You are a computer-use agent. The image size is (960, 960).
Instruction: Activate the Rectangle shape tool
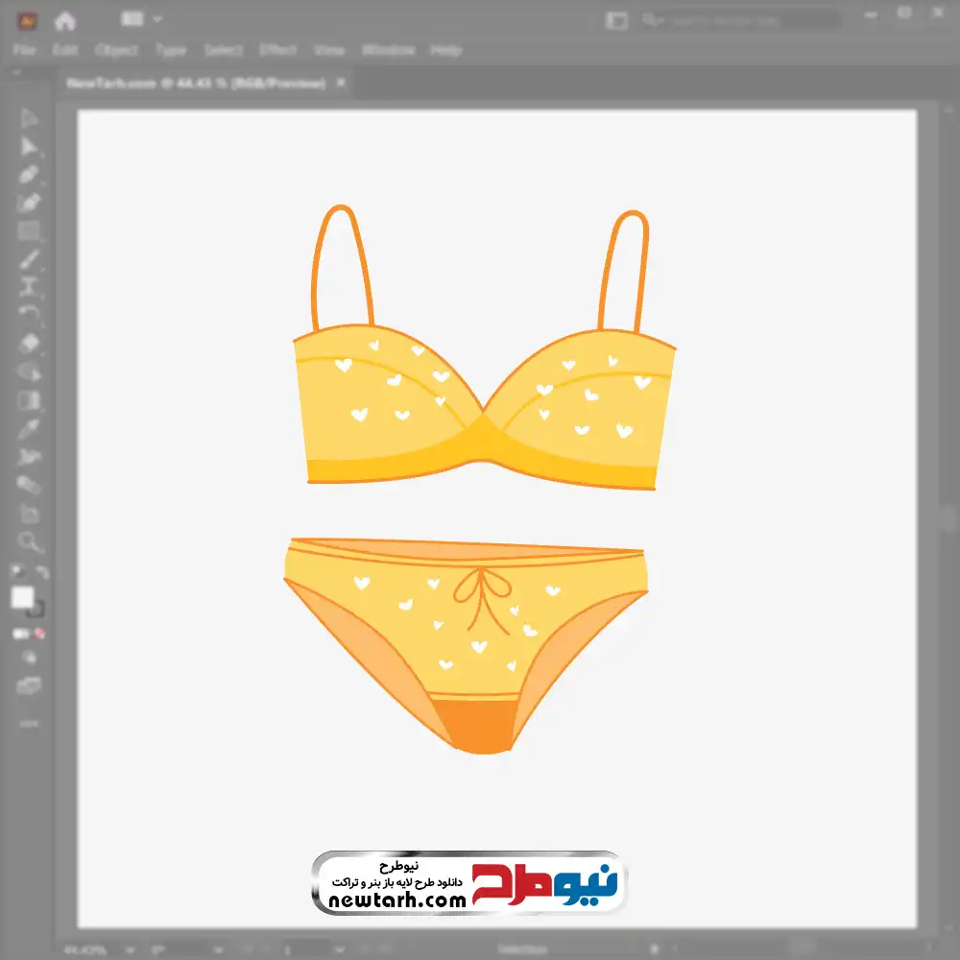point(29,230)
